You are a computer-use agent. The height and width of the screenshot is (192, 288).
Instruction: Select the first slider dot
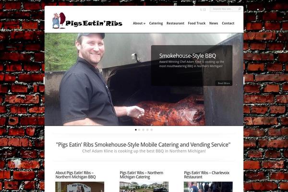pyautogui.click(x=136, y=130)
